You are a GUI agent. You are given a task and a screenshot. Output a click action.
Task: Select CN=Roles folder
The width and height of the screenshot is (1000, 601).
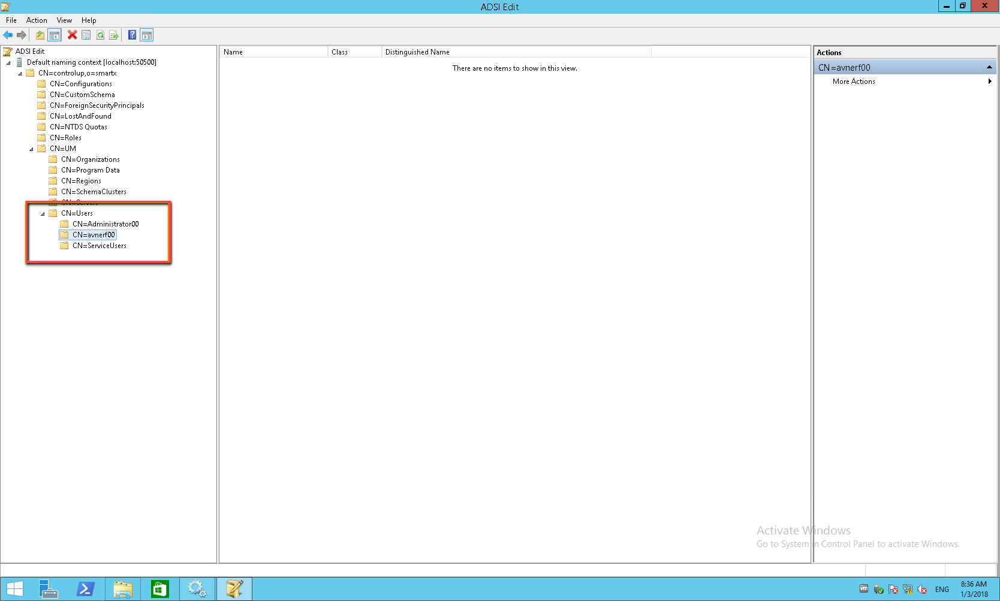point(65,138)
